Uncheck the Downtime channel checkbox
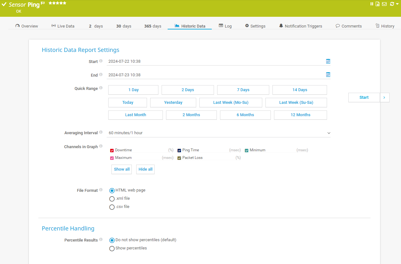The image size is (401, 264). 112,150
